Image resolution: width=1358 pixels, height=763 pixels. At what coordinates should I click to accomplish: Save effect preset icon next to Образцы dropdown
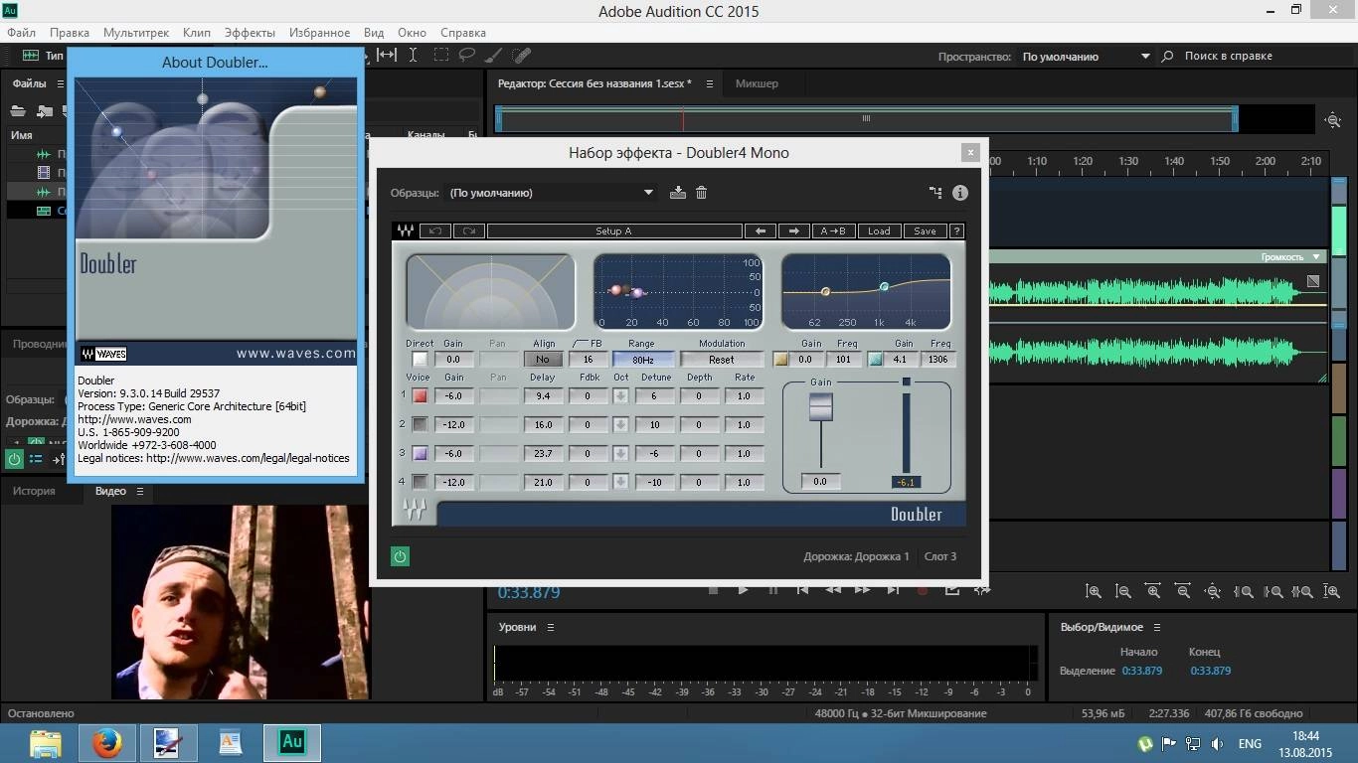pyautogui.click(x=678, y=193)
